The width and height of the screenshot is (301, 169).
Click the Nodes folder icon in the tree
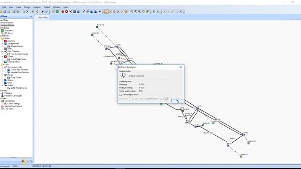pos(2,38)
